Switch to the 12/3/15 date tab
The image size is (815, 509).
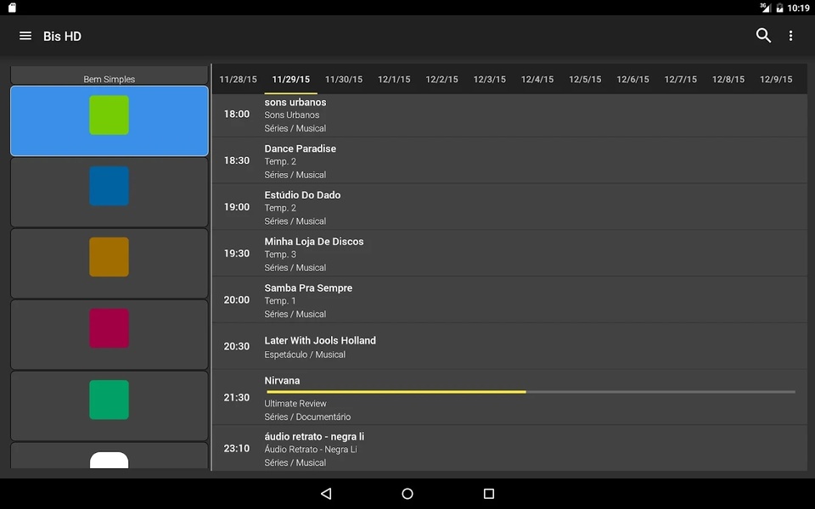490,80
